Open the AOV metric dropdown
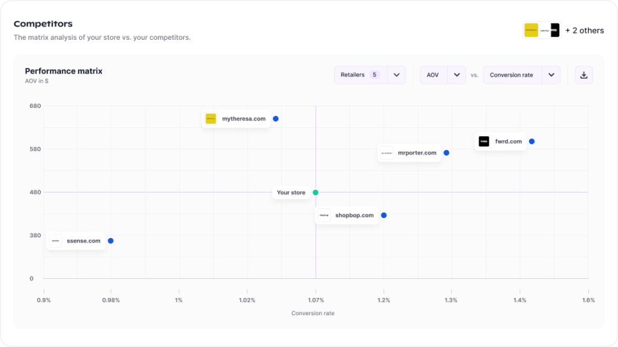The width and height of the screenshot is (618, 347). 442,75
